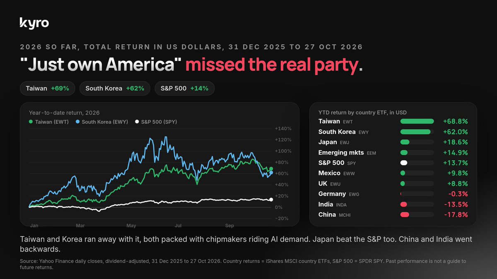497x279 pixels.
Task: Select the Japan EWJ row
Action: (393, 142)
